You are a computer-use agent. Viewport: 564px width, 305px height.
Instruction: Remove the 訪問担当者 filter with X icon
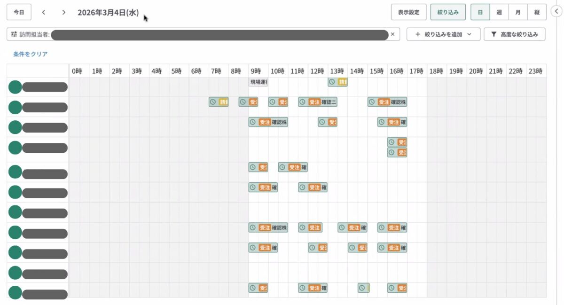point(392,34)
